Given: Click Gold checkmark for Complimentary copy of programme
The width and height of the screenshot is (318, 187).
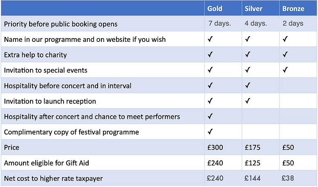Looking at the screenshot, I should (x=210, y=132).
